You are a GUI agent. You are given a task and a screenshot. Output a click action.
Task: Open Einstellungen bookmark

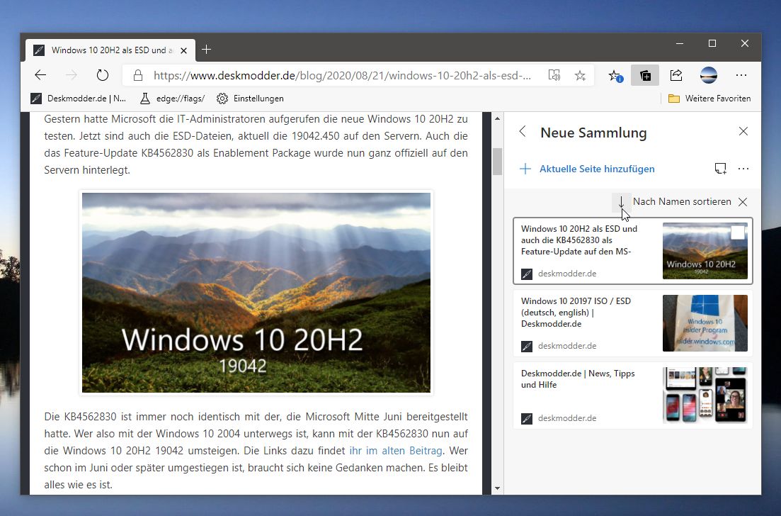click(x=250, y=99)
